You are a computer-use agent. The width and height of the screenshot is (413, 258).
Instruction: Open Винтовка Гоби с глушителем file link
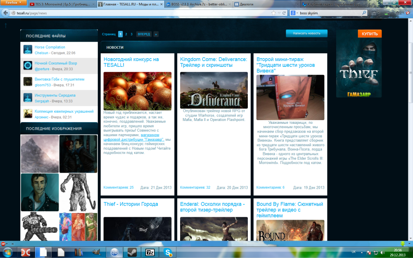coord(59,79)
